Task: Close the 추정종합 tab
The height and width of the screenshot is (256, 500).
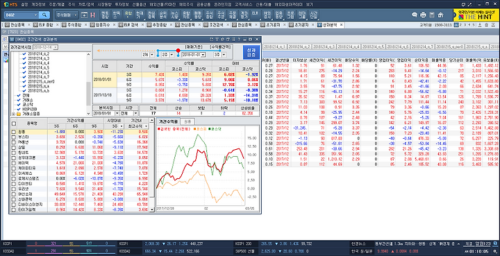Action: [171, 24]
